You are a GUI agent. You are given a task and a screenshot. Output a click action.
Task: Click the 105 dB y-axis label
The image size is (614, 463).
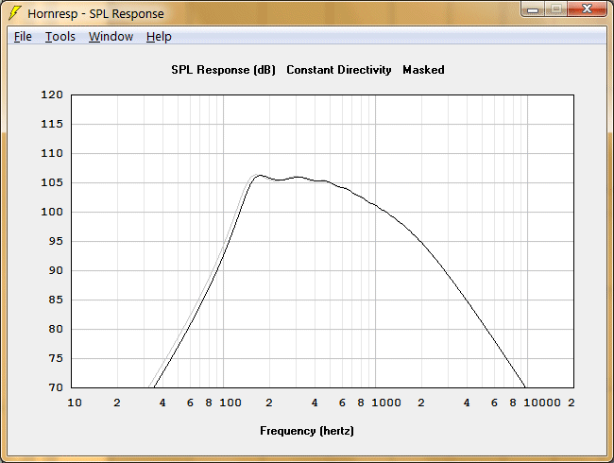[x=52, y=182]
